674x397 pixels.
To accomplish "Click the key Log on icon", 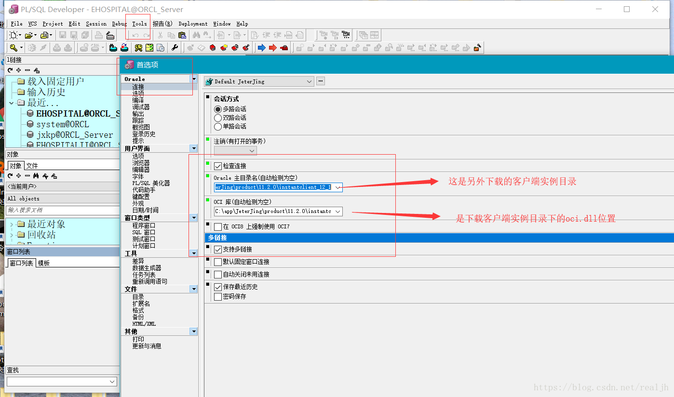I will [13, 48].
